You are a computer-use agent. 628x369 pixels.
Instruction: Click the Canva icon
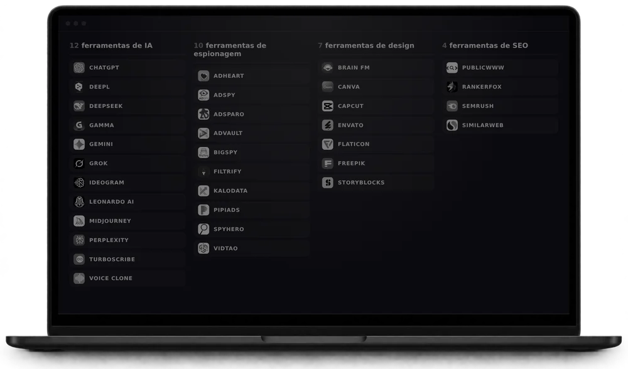[328, 87]
